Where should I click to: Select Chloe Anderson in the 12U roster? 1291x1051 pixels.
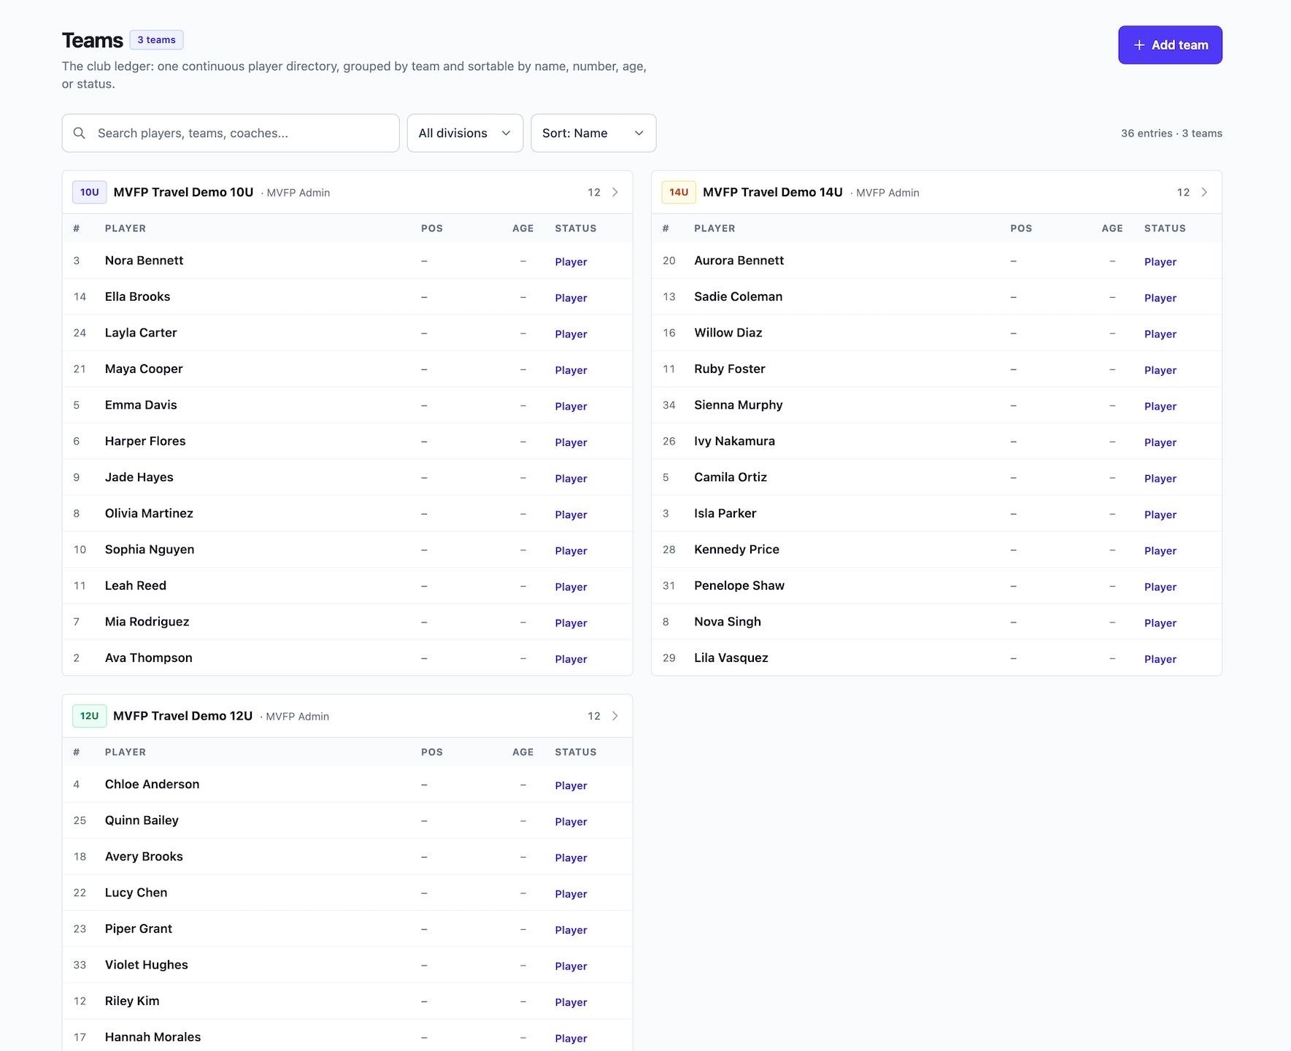(x=347, y=785)
